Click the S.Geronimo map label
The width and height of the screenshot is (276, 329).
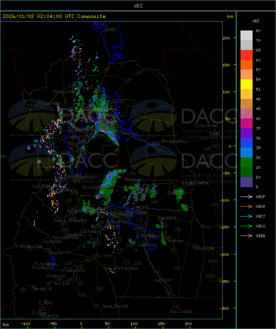coord(206,125)
